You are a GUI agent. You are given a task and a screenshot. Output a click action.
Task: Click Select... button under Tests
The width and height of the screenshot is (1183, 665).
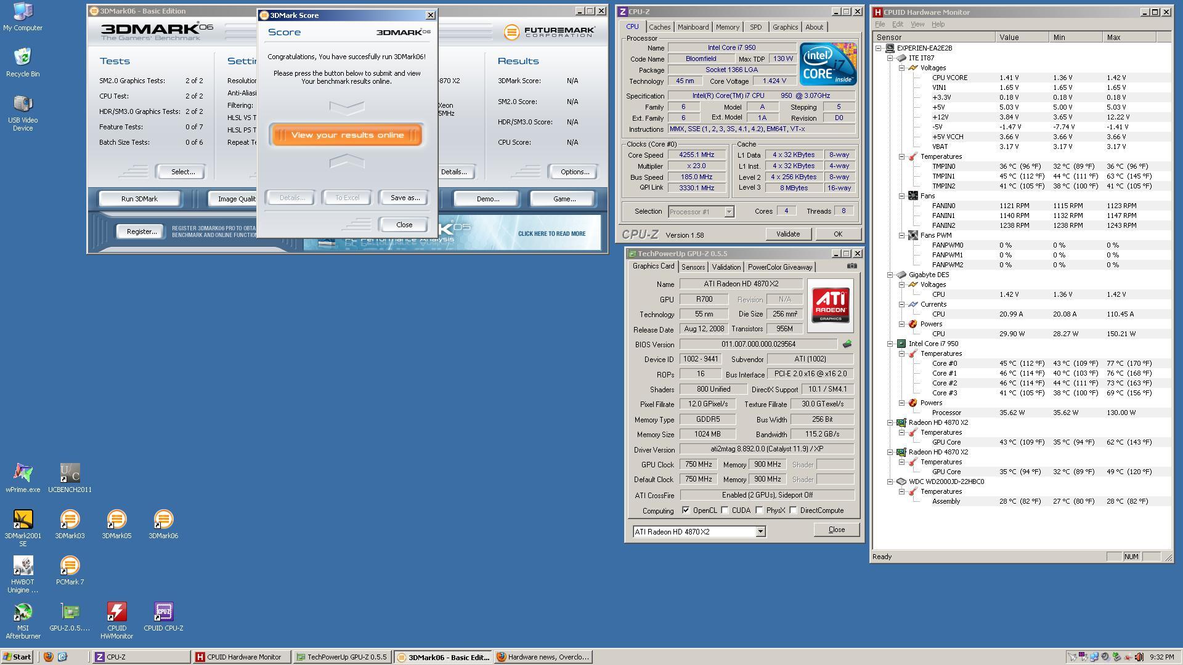click(x=182, y=172)
